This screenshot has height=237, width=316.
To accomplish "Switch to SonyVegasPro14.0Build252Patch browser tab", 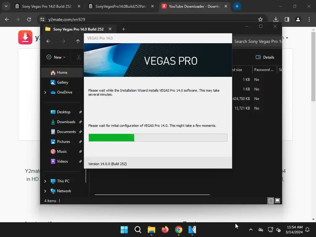I will (x=121, y=6).
